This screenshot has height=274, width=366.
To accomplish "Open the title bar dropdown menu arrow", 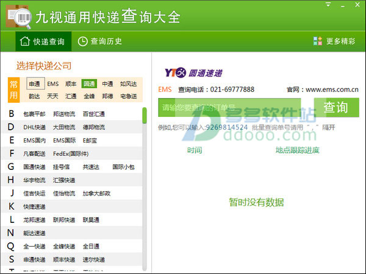I will click(x=328, y=4).
